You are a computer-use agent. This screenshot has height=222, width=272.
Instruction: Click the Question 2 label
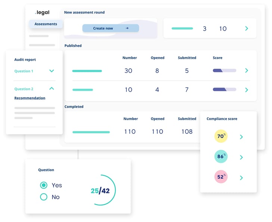click(x=24, y=89)
